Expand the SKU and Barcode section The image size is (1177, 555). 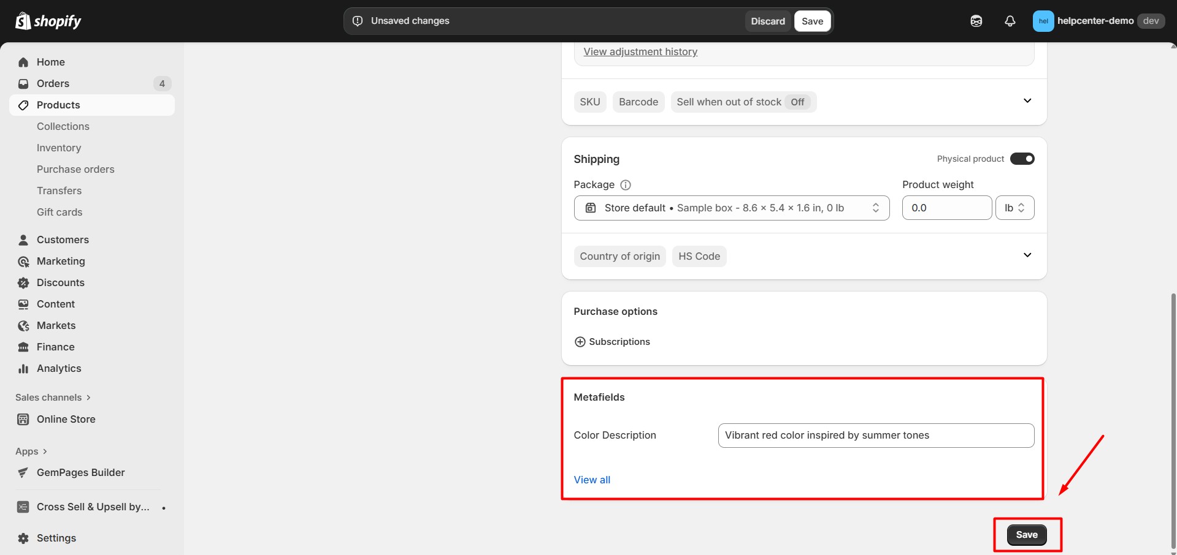1027,101
